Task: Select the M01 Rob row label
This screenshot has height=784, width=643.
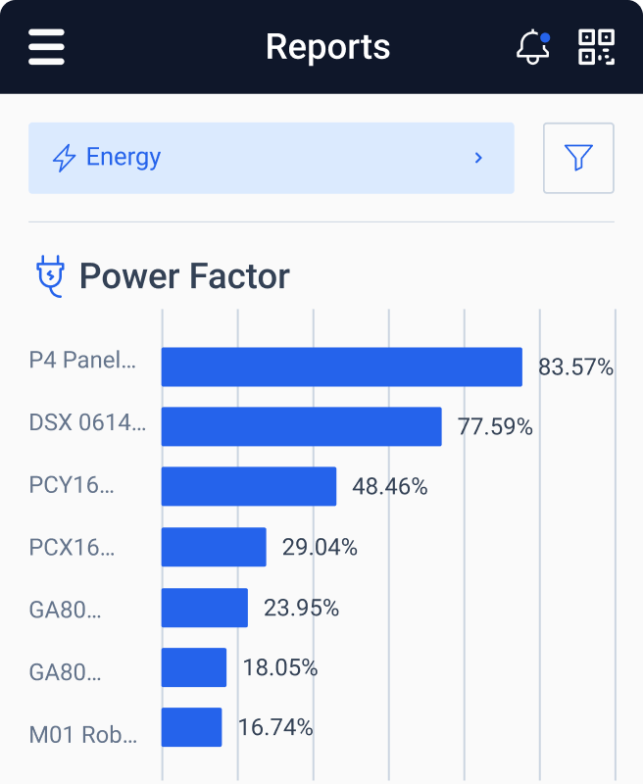Action: pos(83,734)
